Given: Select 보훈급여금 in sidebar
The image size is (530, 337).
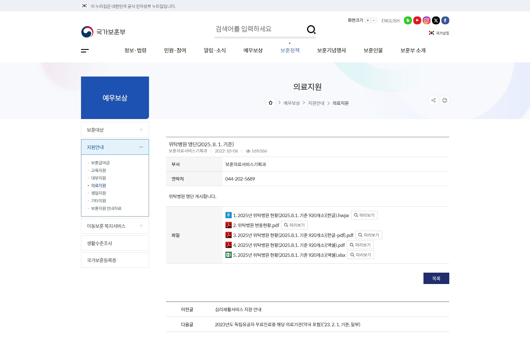Looking at the screenshot, I should (x=100, y=163).
